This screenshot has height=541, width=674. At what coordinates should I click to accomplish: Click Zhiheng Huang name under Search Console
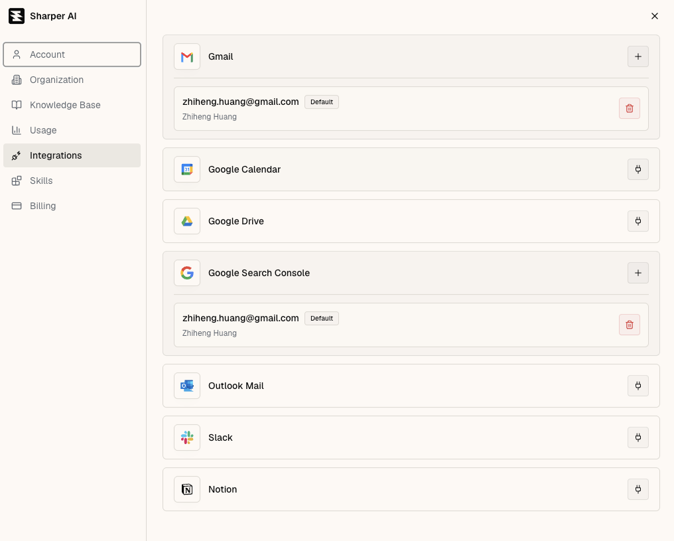(210, 333)
